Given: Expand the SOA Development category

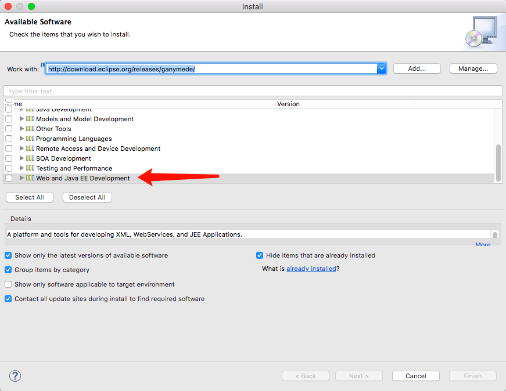Looking at the screenshot, I should click(x=21, y=158).
